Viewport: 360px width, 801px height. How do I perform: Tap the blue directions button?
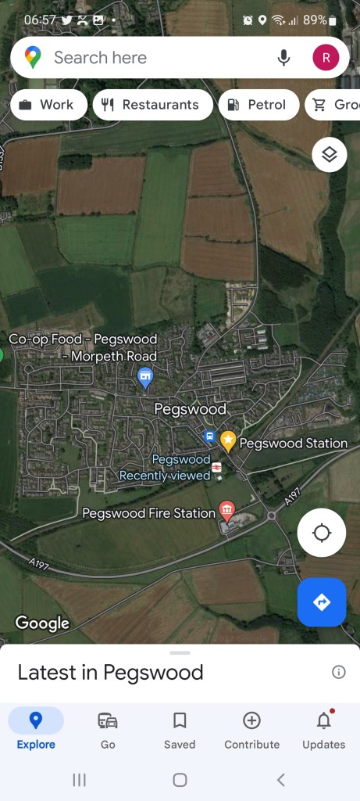[x=322, y=602]
